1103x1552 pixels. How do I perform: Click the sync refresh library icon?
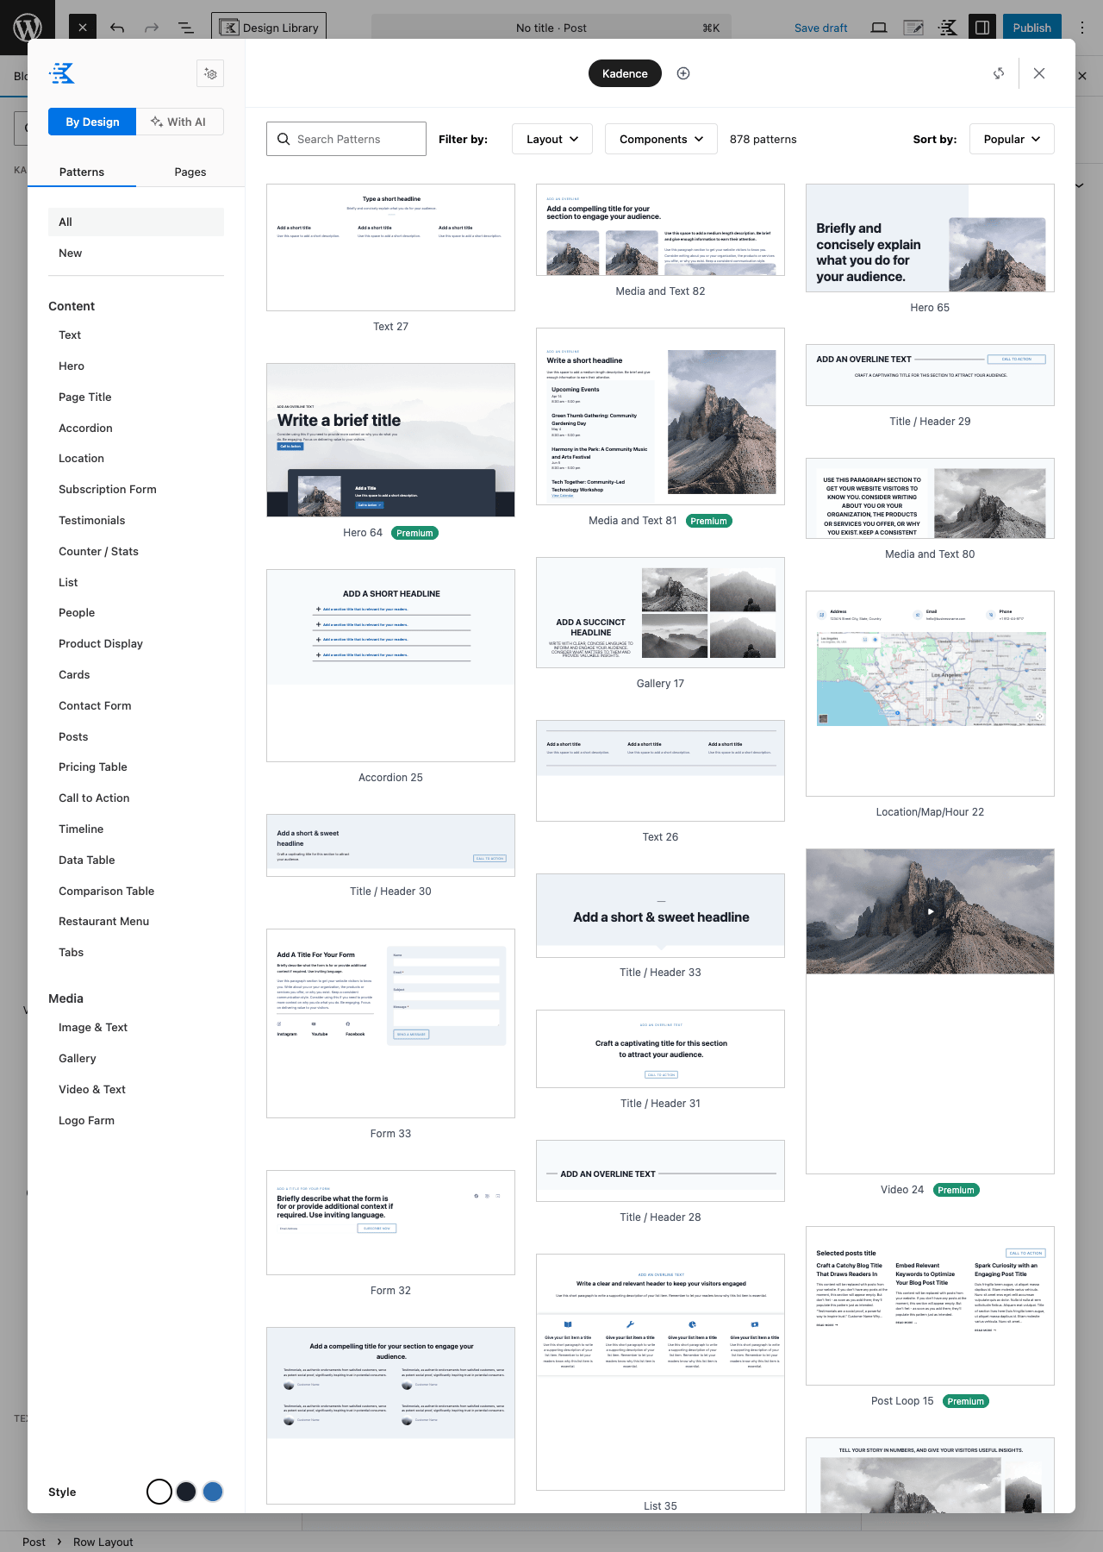(x=999, y=73)
